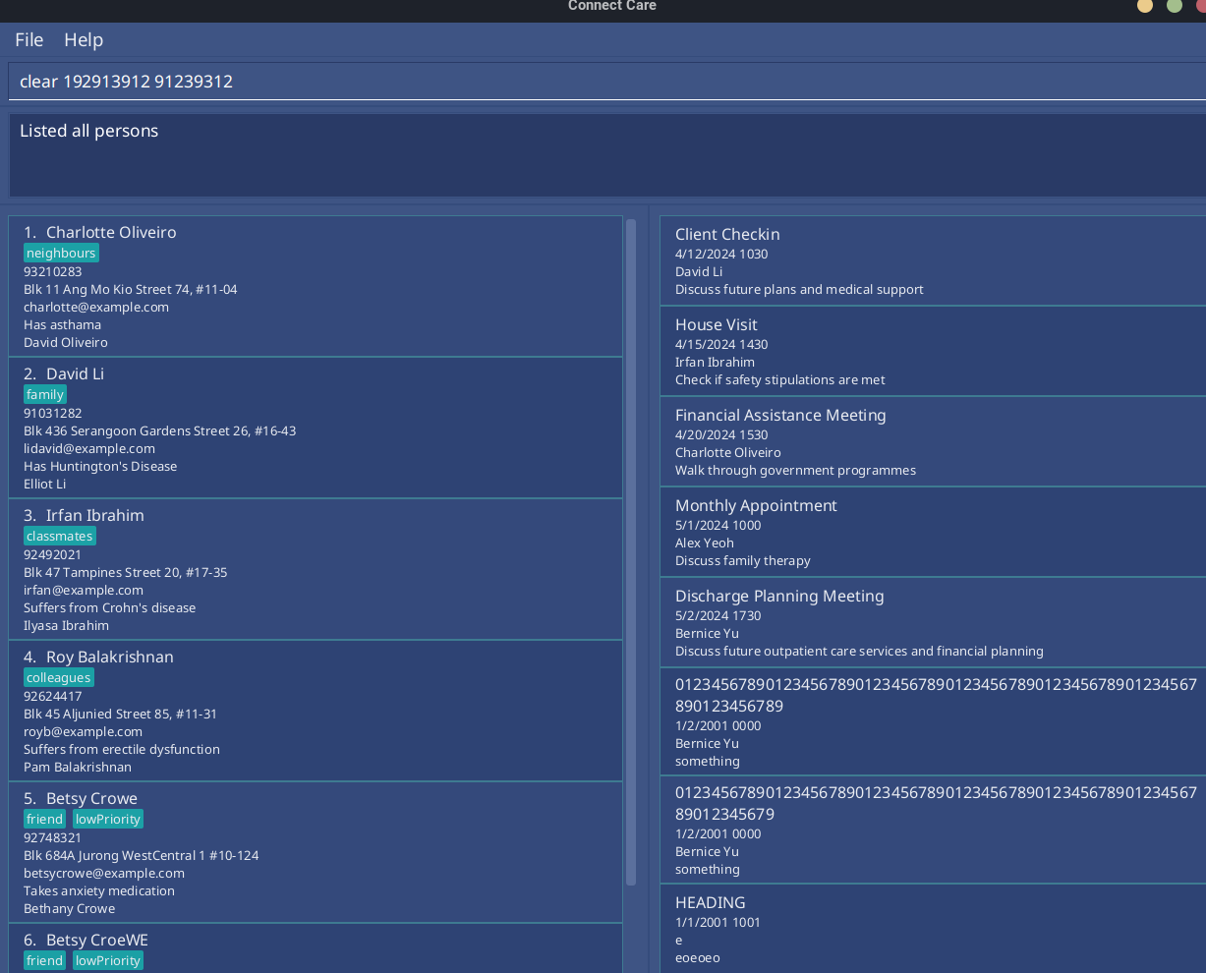This screenshot has width=1206, height=973.
Task: Select long-title appointment ending in 89012345679
Action: click(x=936, y=803)
